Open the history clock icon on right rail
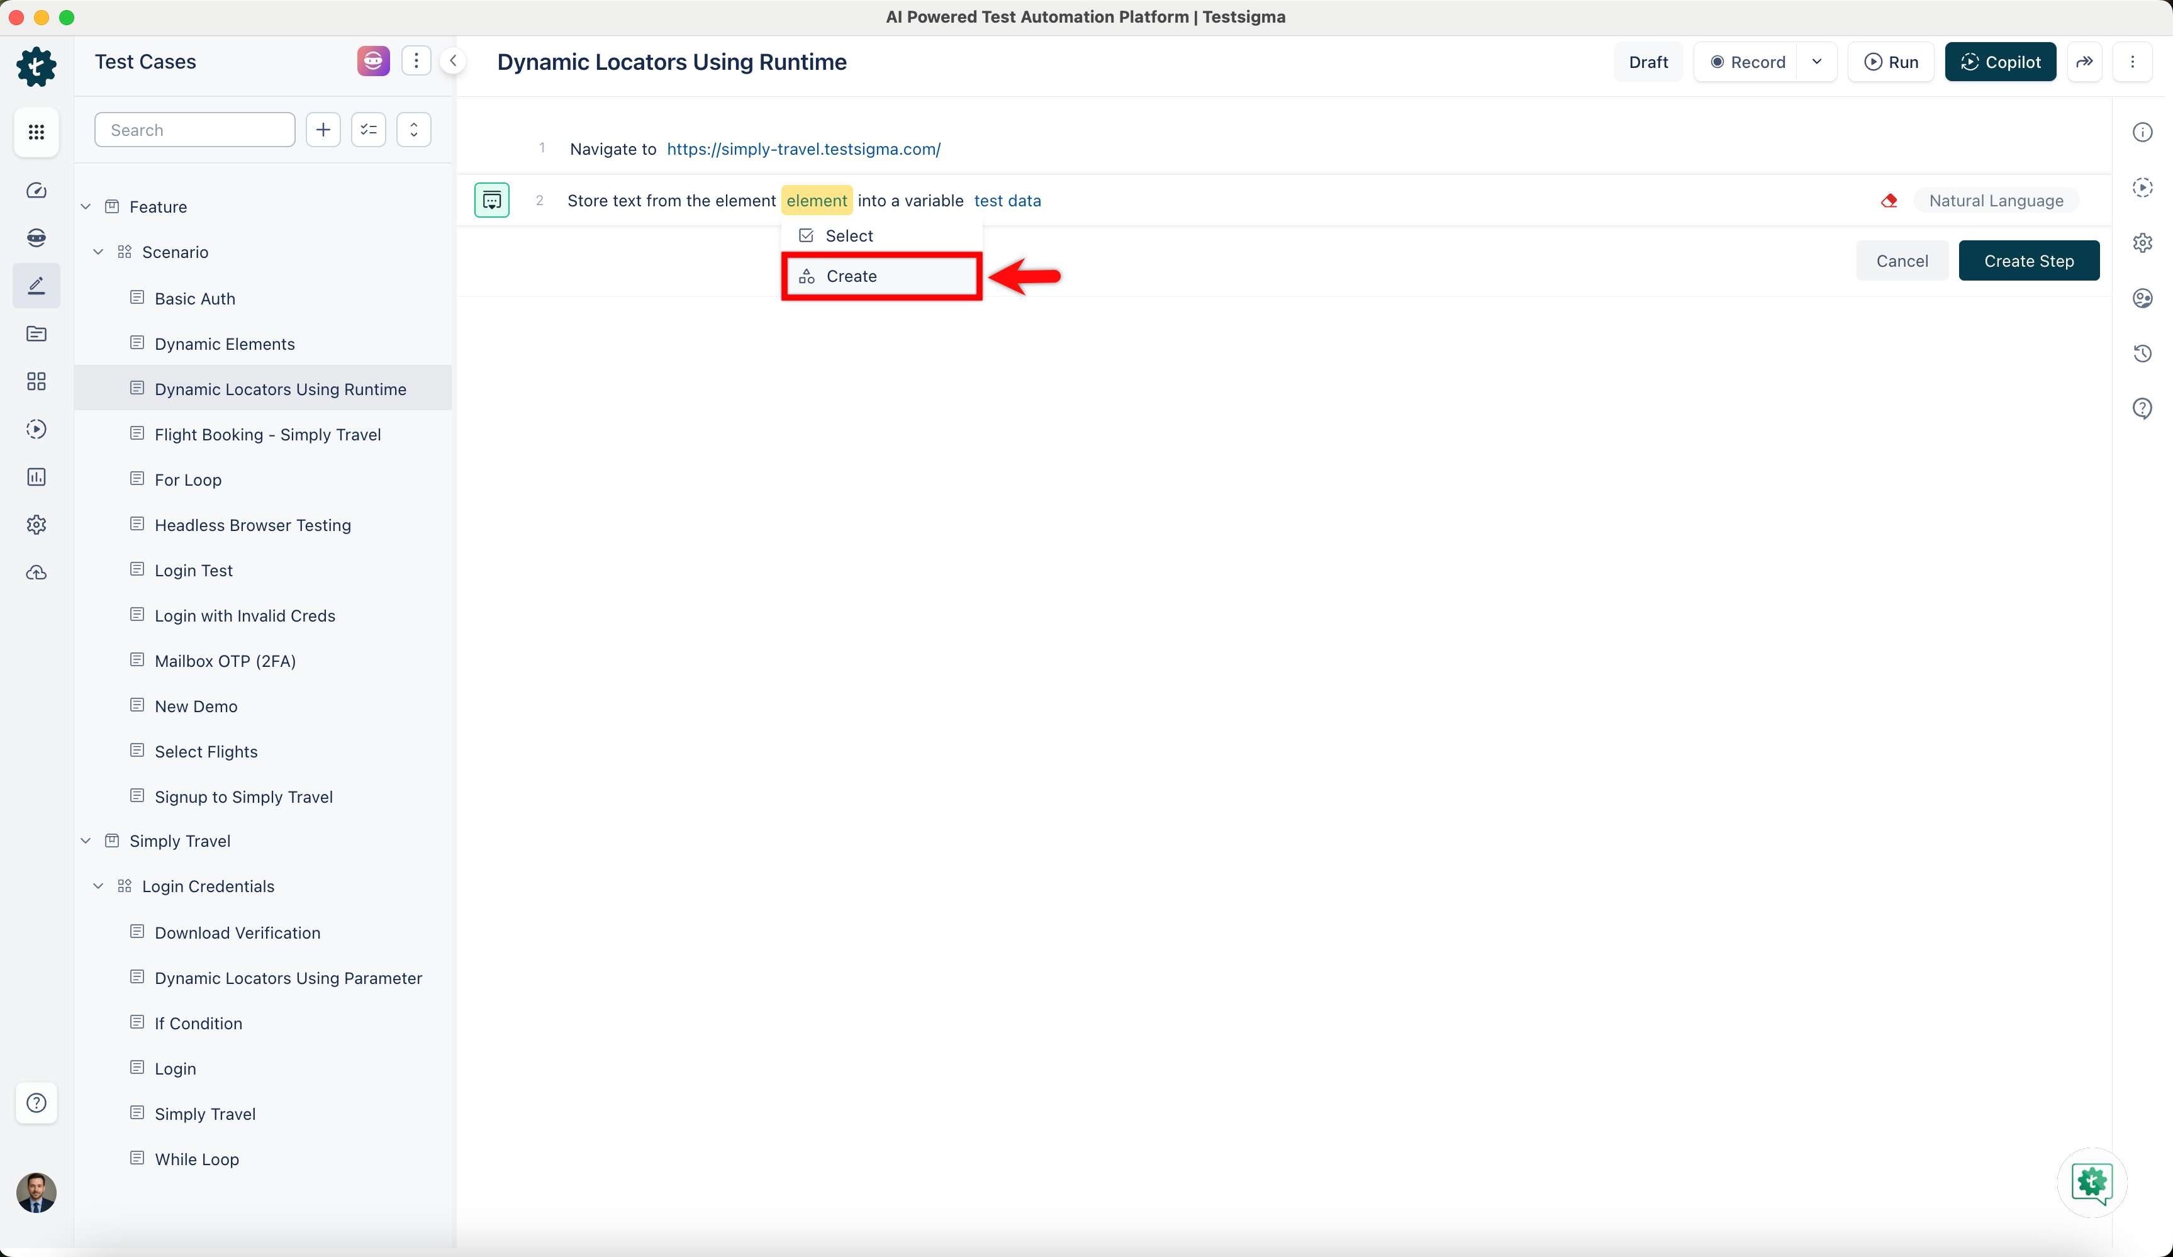The height and width of the screenshot is (1257, 2173). click(x=2143, y=354)
